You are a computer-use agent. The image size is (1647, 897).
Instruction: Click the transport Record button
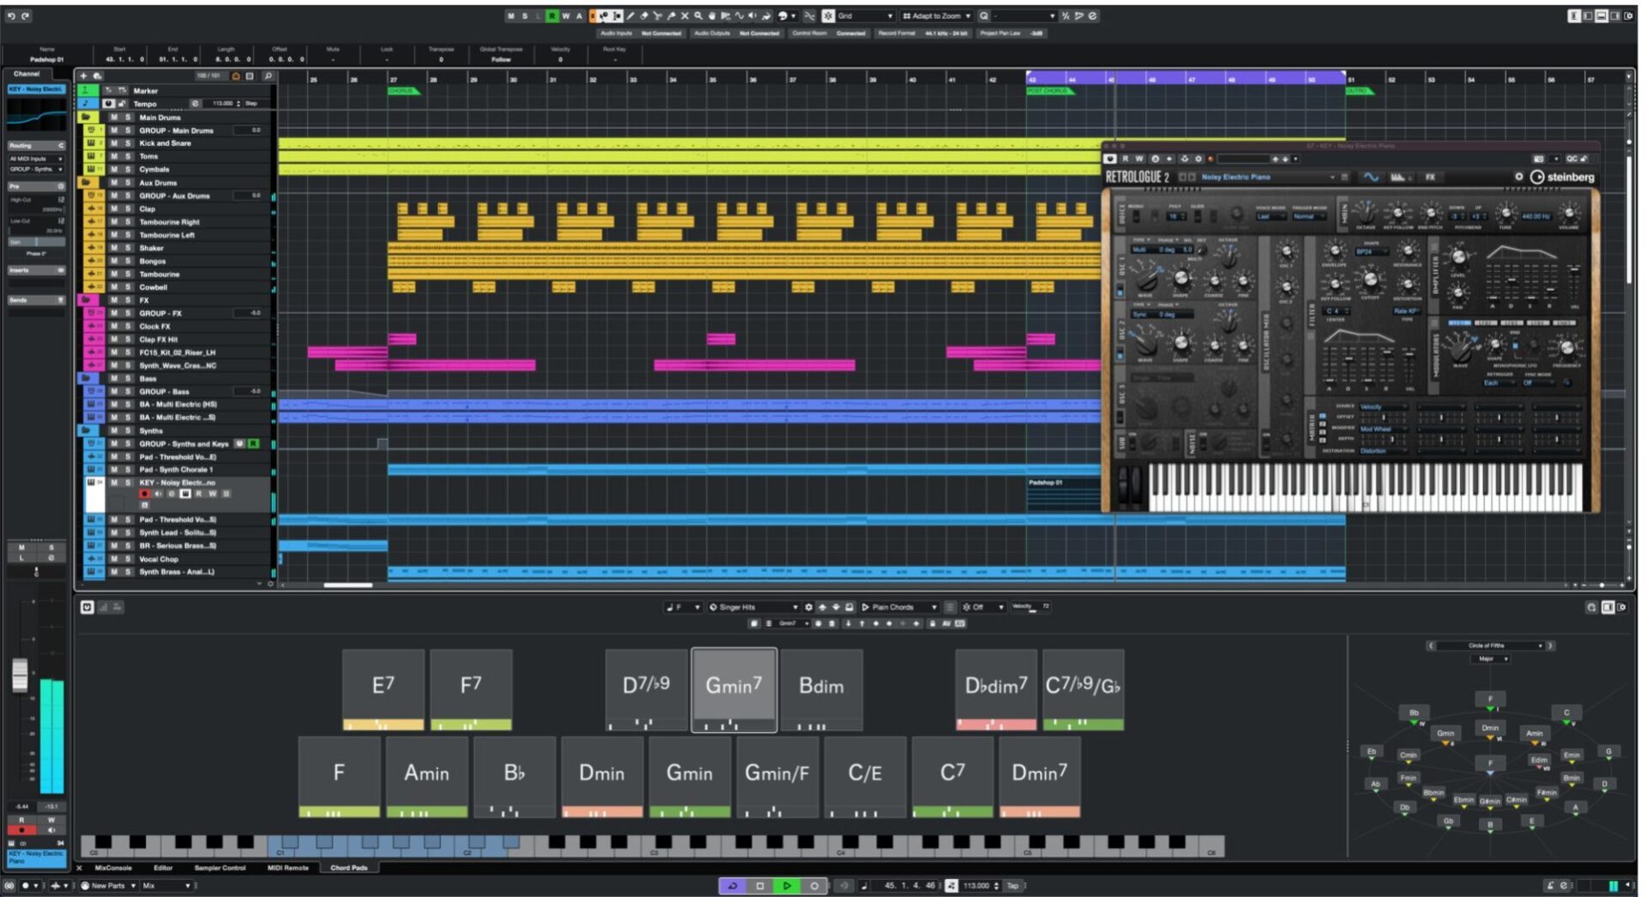(x=814, y=885)
